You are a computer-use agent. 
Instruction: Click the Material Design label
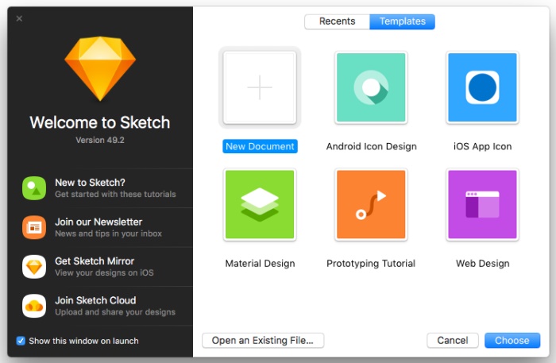pyautogui.click(x=260, y=264)
